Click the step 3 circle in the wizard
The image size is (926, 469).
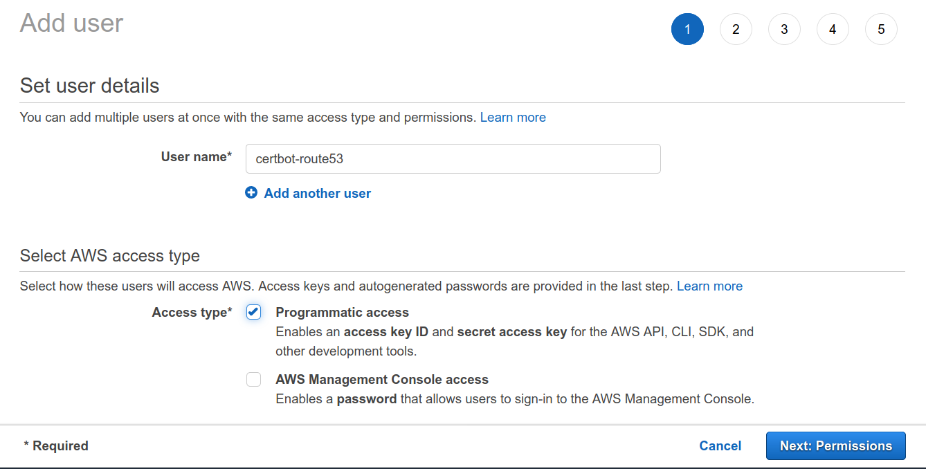tap(784, 29)
